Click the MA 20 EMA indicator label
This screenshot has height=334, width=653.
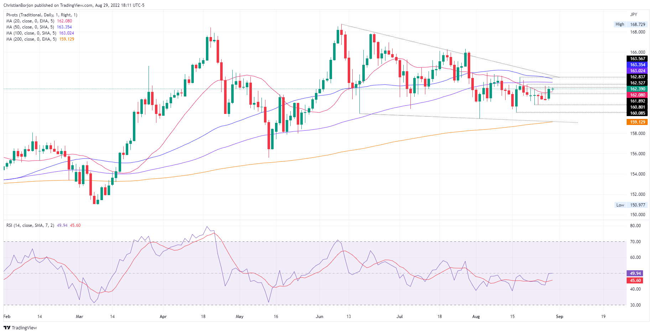[x=39, y=21]
